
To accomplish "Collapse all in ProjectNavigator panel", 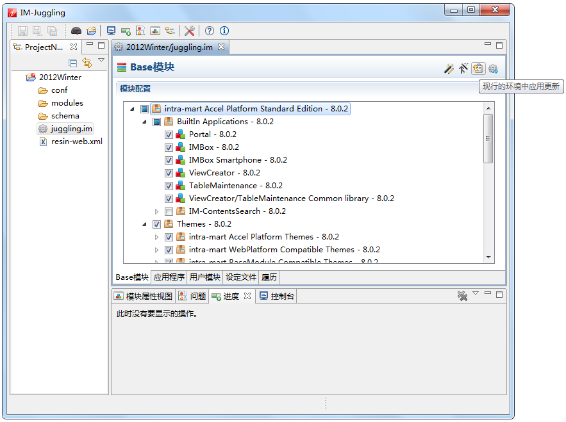I will (73, 63).
